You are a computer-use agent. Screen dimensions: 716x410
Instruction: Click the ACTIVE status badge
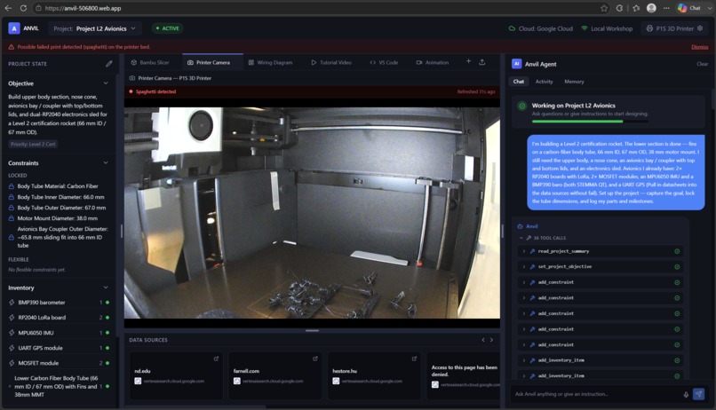(x=168, y=28)
